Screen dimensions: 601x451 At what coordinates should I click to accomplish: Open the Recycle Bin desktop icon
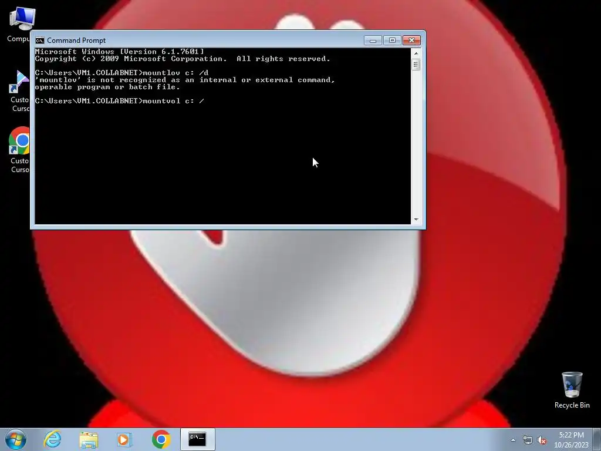572,390
